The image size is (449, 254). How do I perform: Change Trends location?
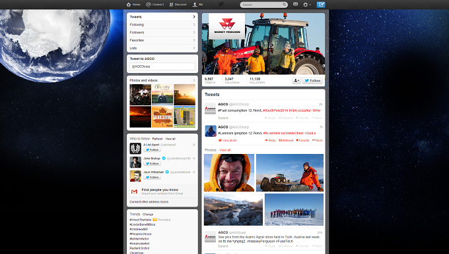click(148, 215)
